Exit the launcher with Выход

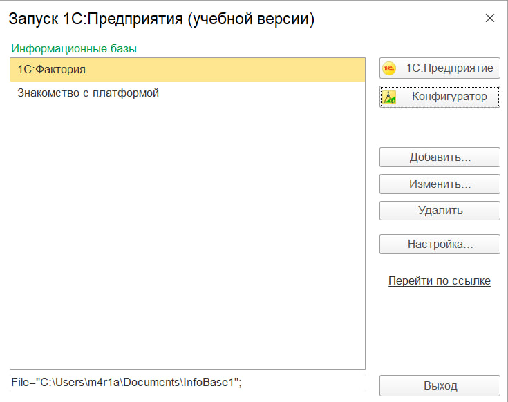coord(440,385)
